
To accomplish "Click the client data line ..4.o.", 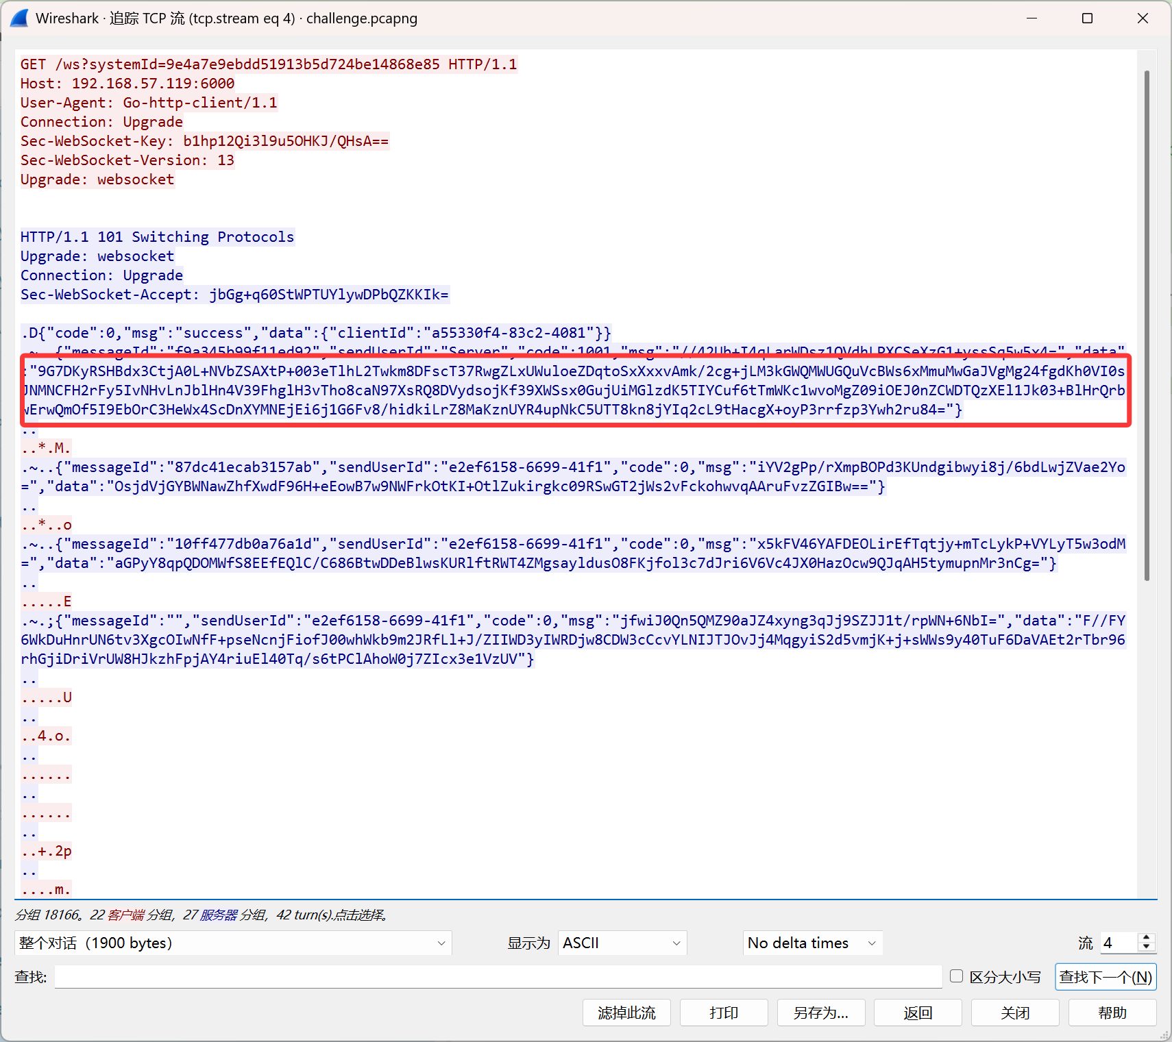I will 46,736.
